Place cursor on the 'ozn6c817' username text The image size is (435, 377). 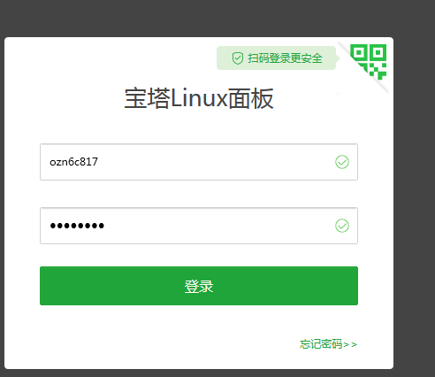pyautogui.click(x=73, y=162)
